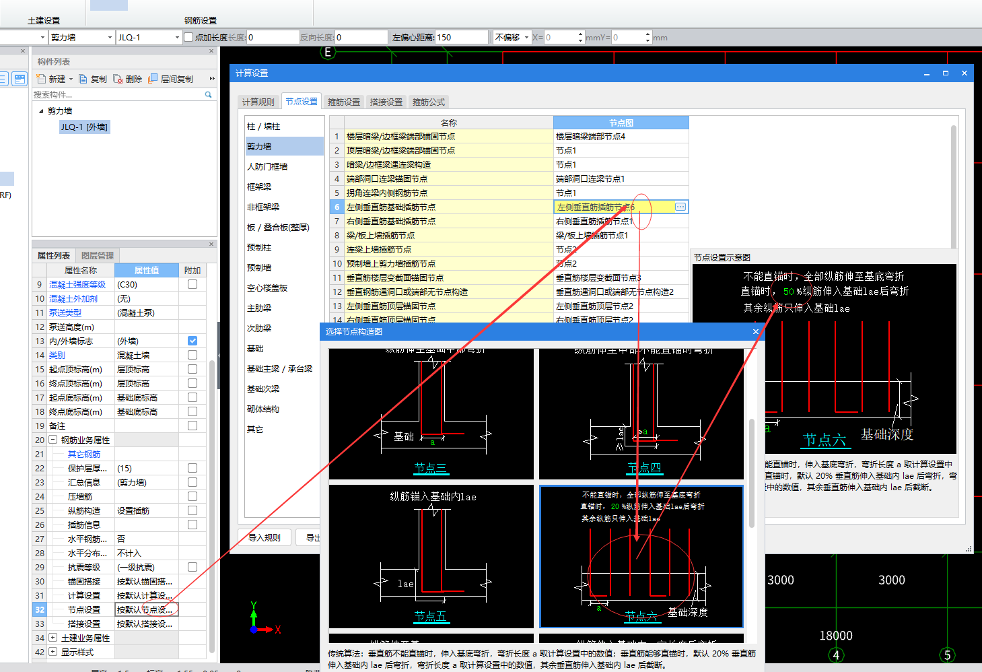Click the search magnifier in component list

[x=209, y=95]
